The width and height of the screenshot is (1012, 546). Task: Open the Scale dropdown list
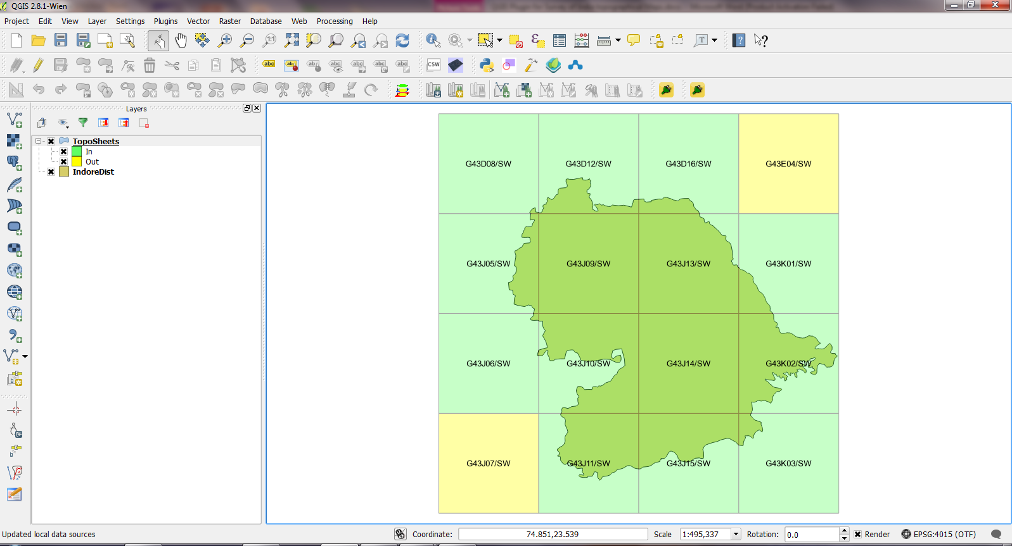(x=736, y=535)
